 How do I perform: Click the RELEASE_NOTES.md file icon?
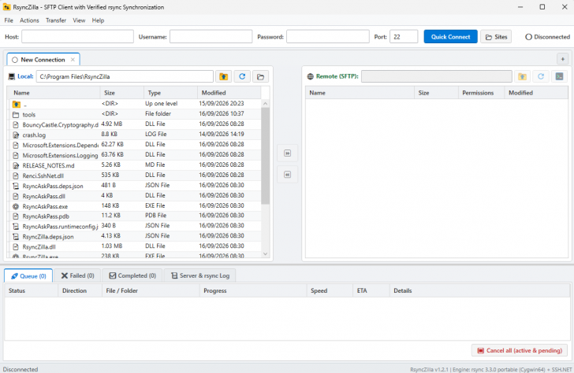16,165
